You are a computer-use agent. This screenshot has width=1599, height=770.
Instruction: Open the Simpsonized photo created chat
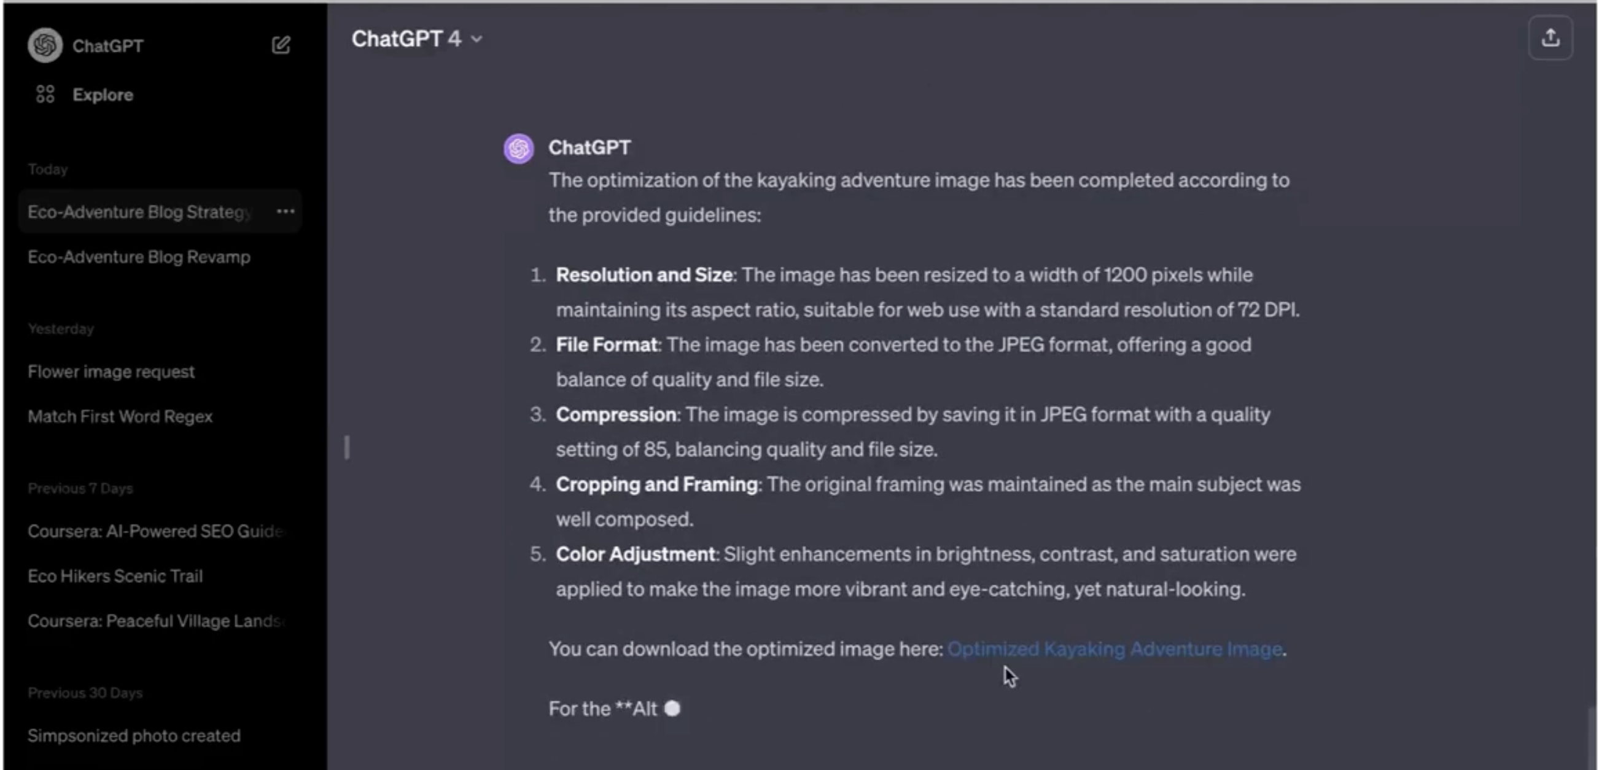click(x=134, y=736)
